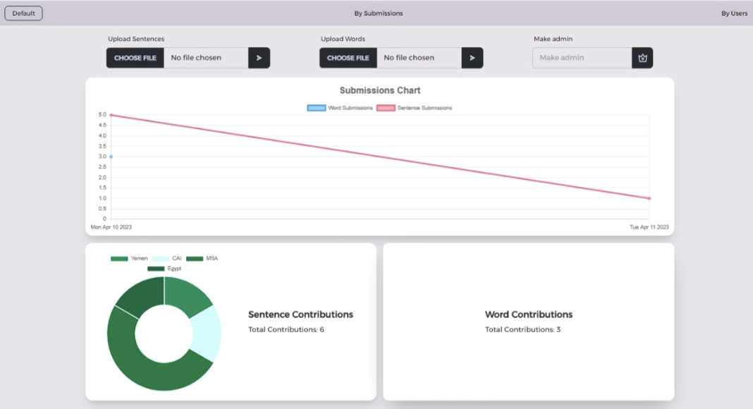Toggle Word Submissions in the chart legend

coord(340,108)
